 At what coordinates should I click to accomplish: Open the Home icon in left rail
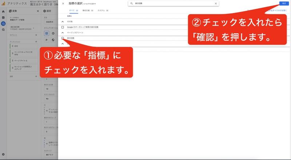[x=3, y=12]
